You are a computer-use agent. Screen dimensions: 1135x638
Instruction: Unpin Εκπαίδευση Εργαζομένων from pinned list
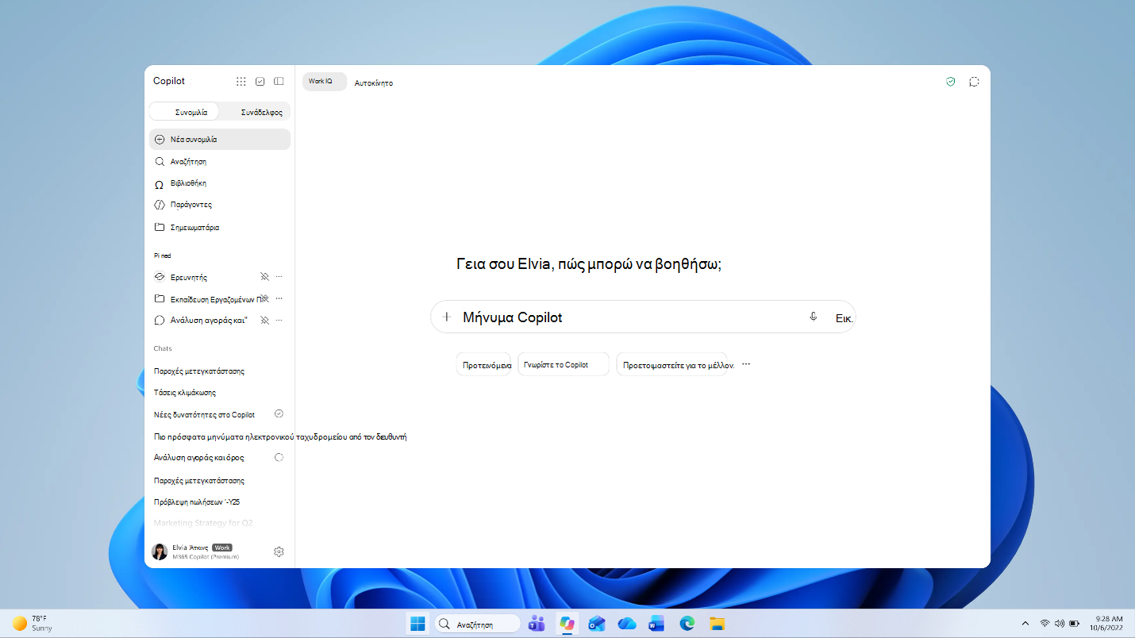265,298
